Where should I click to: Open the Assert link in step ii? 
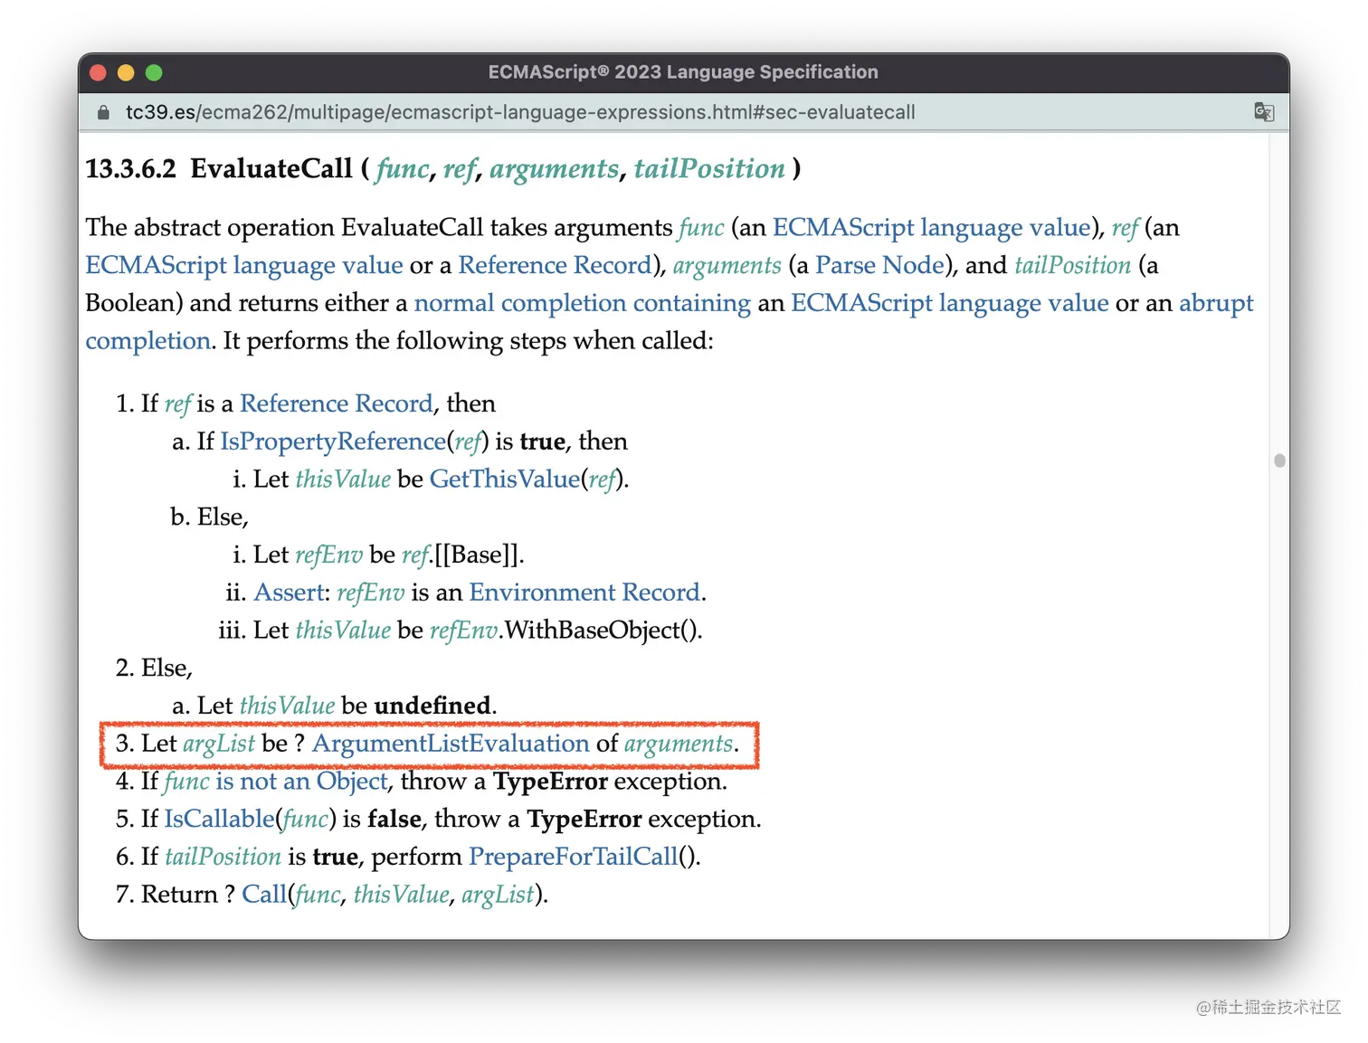[x=289, y=593]
